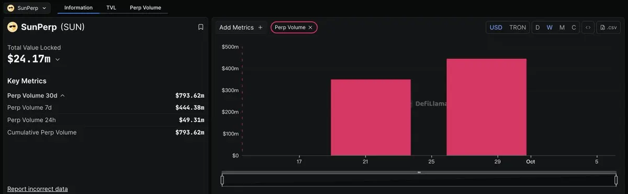Expand the Total Value Locked breakdown
This screenshot has height=194, width=628.
(x=58, y=59)
